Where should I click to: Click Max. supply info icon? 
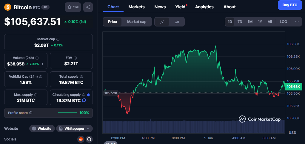(36, 95)
